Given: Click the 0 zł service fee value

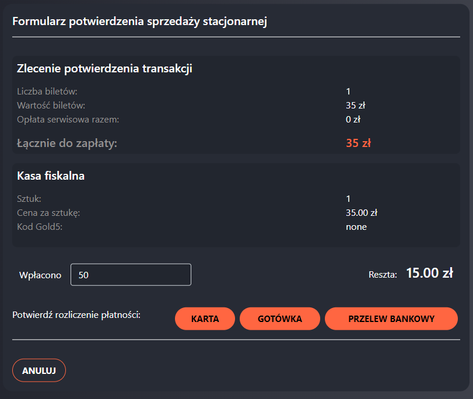Looking at the screenshot, I should pyautogui.click(x=353, y=120).
